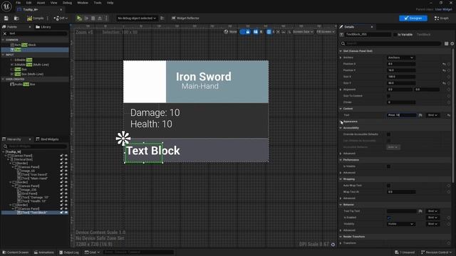Image resolution: width=456 pixels, height=256 pixels.
Task: Start Play simulation with green play icon
Action: click(x=79, y=18)
